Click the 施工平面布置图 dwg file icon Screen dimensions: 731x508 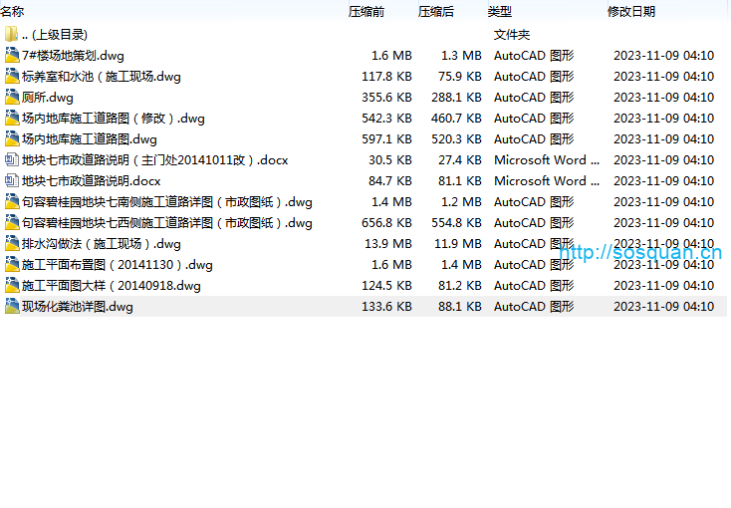click(12, 265)
